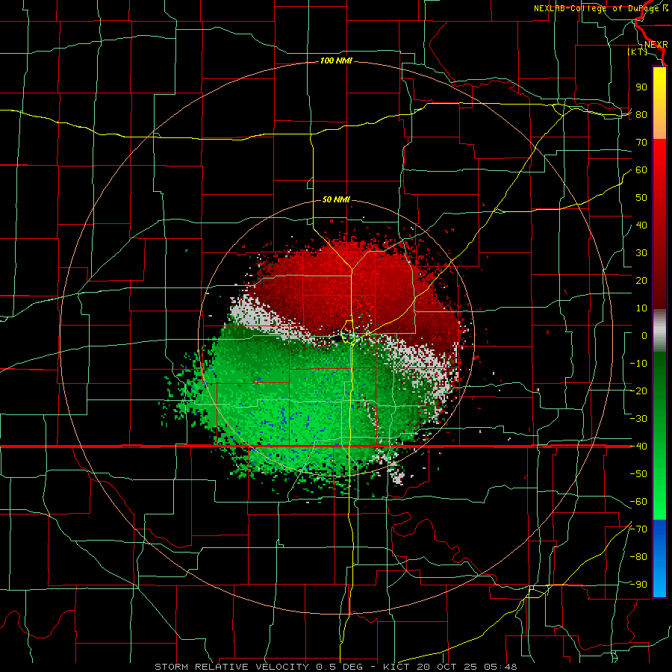Click the -70 value on velocity scale
Image resolution: width=672 pixels, height=672 pixels.
tap(638, 529)
